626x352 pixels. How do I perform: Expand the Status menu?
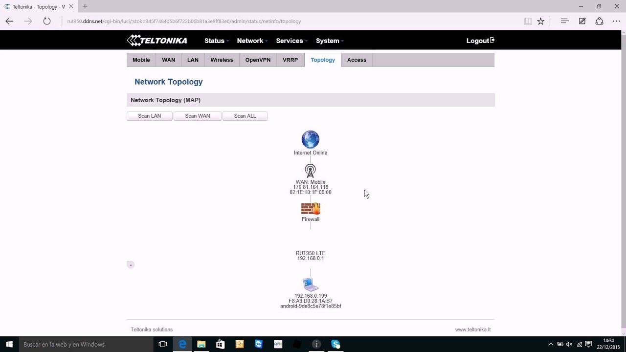tap(217, 41)
